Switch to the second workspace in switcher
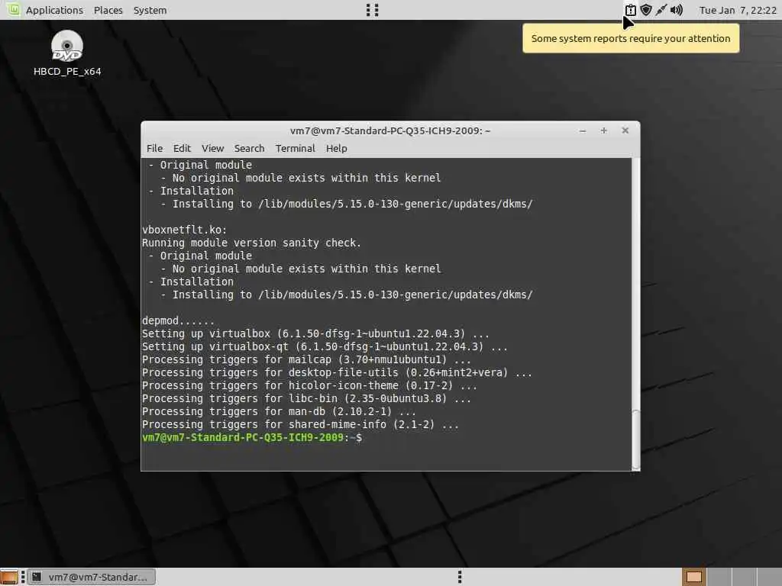 [x=719, y=577]
